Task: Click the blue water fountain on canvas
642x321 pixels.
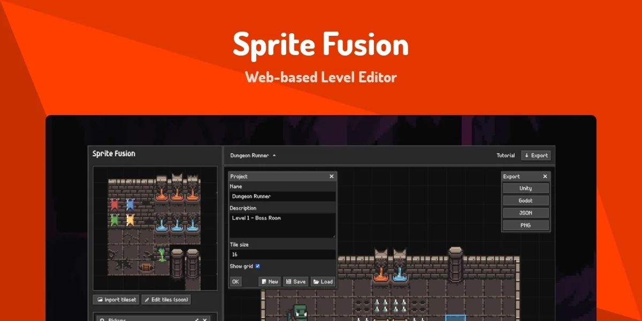Action: click(x=399, y=273)
